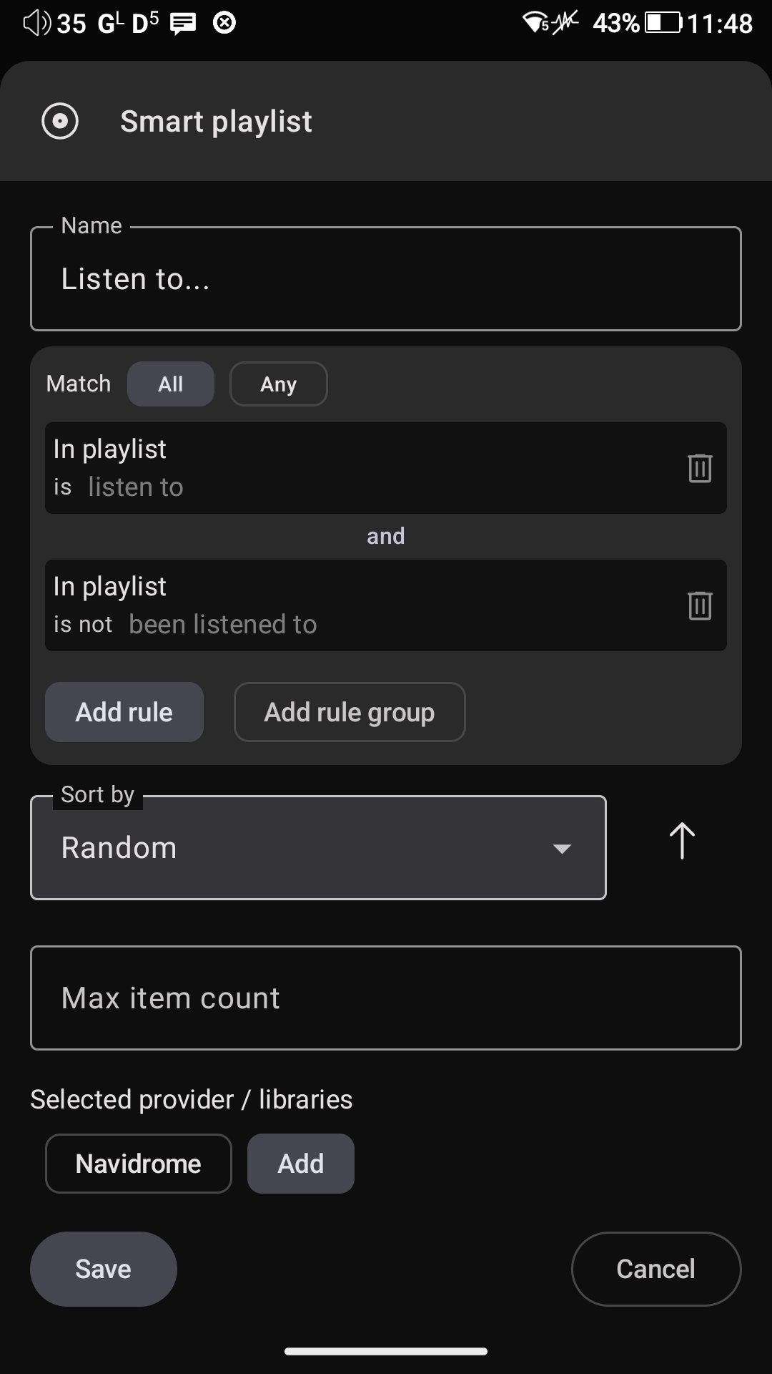Tap the Smart playlist target icon
Screen dimensions: 772x1374
click(x=60, y=121)
